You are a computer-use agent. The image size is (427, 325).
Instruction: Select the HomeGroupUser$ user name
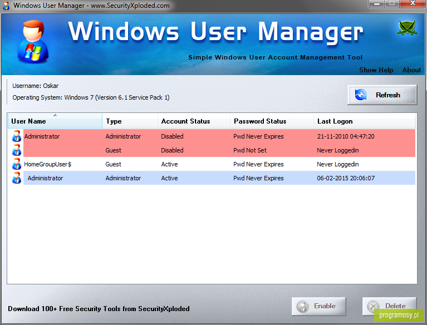48,164
